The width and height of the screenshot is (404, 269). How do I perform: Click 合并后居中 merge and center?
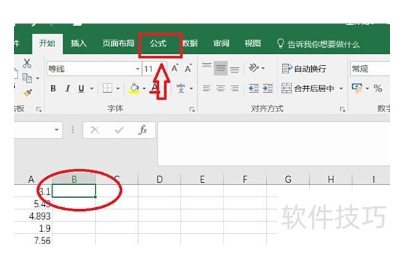308,88
